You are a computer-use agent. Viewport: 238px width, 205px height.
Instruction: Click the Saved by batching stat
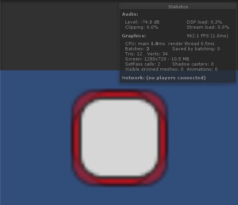tap(196, 49)
